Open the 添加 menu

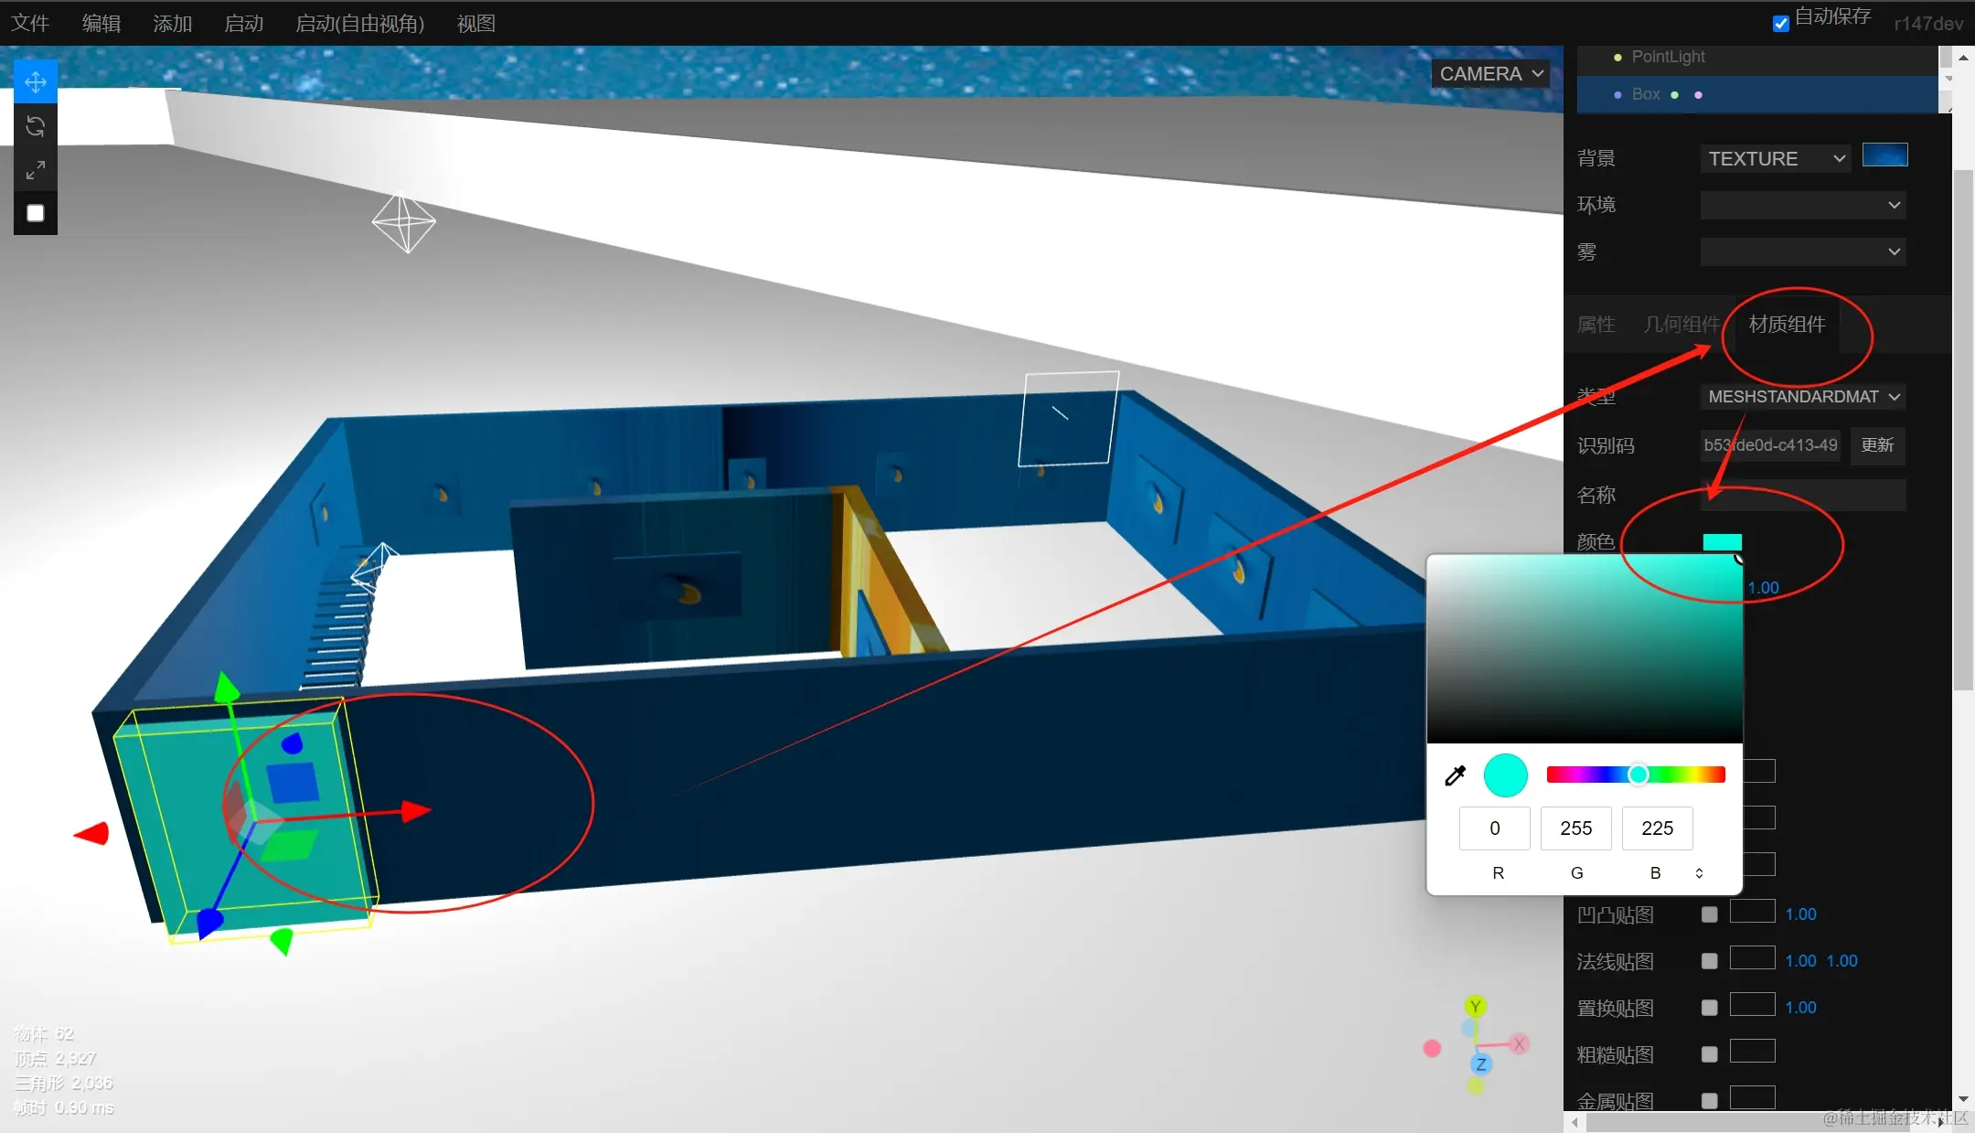(x=172, y=24)
